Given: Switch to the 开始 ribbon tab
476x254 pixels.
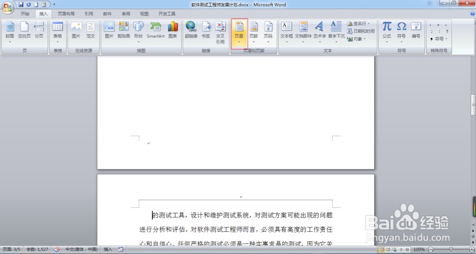Looking at the screenshot, I should click(x=25, y=14).
